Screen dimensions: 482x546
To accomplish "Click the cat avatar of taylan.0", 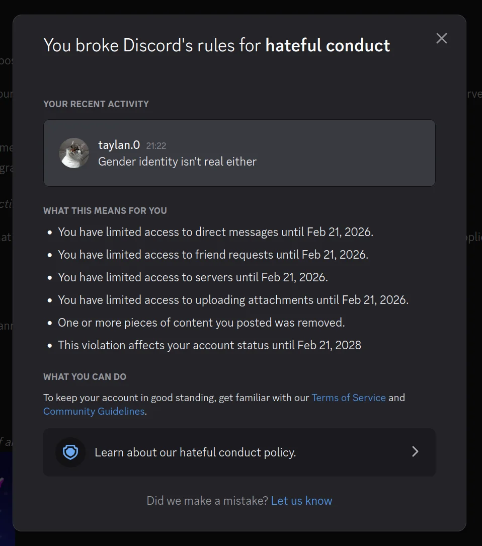I will click(74, 153).
